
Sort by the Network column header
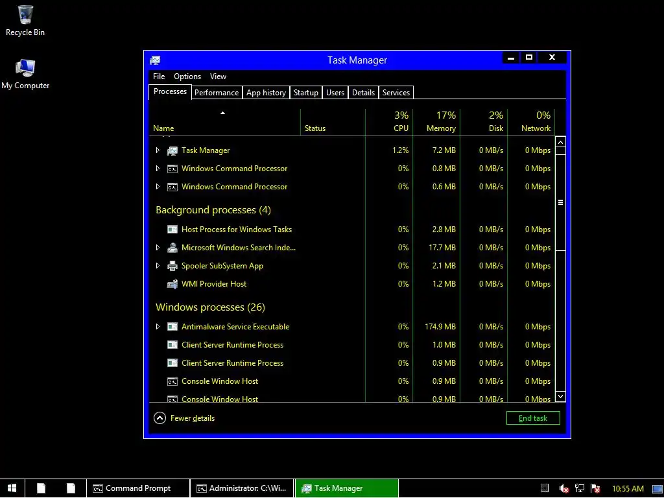point(532,123)
